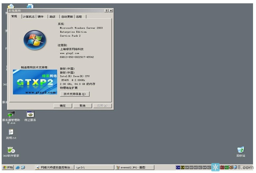Select the 360软件管家 desktop icon
Image resolution: width=256 pixels, height=173 pixels.
click(11, 150)
